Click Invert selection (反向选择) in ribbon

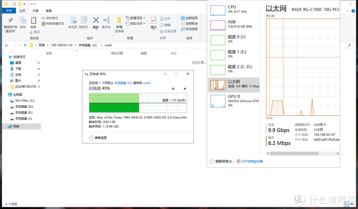coord(189,29)
